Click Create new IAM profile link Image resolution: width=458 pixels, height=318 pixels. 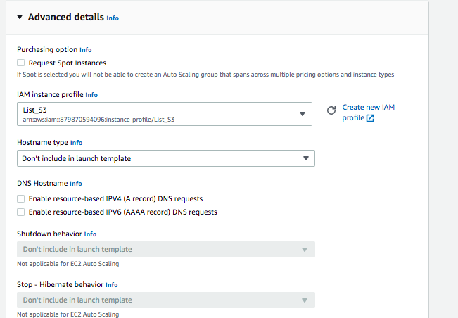click(x=368, y=107)
